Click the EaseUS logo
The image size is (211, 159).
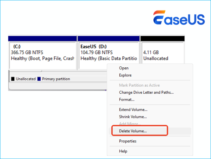[x=179, y=18]
